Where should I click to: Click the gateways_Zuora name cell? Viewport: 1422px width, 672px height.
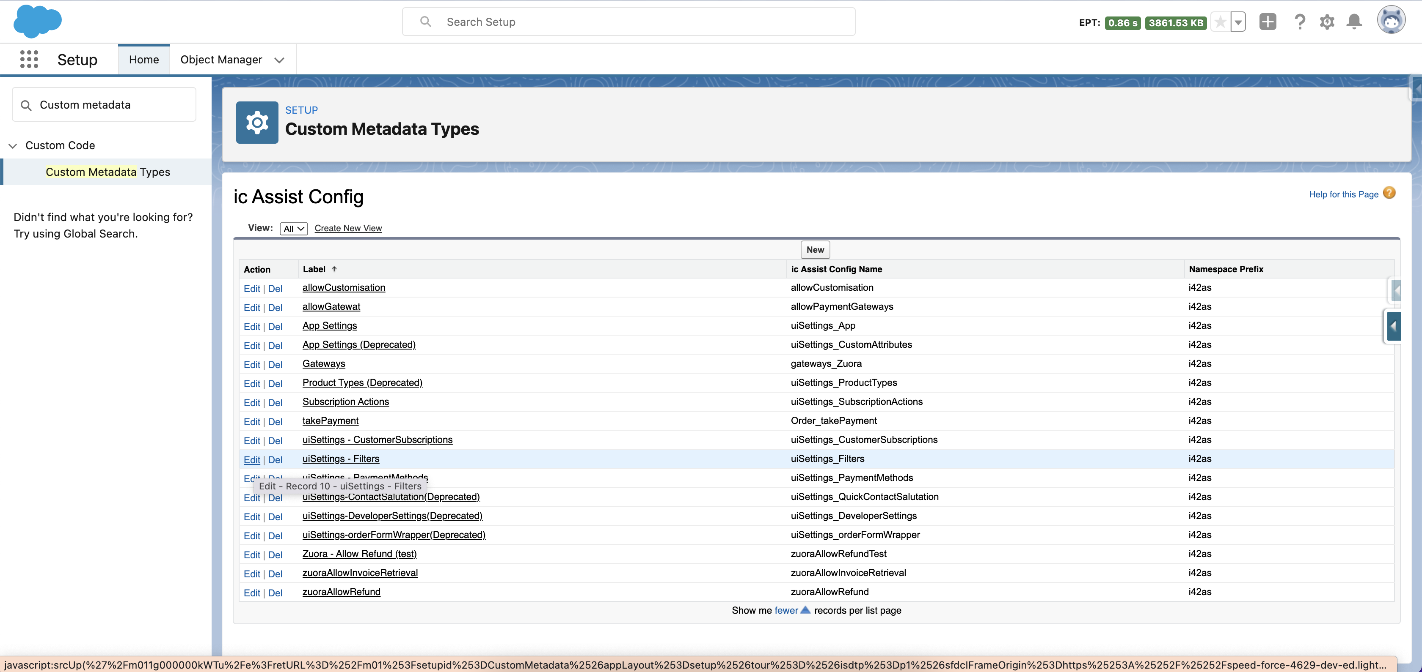pyautogui.click(x=826, y=364)
